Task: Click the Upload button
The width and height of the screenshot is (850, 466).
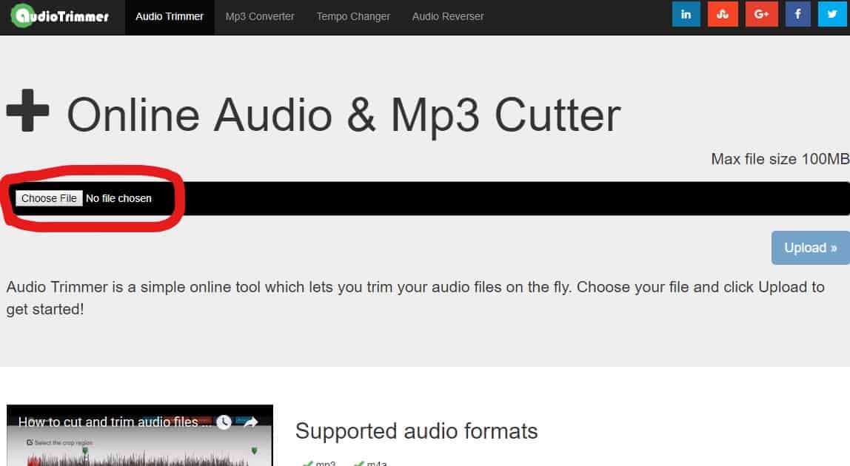Action: (811, 248)
